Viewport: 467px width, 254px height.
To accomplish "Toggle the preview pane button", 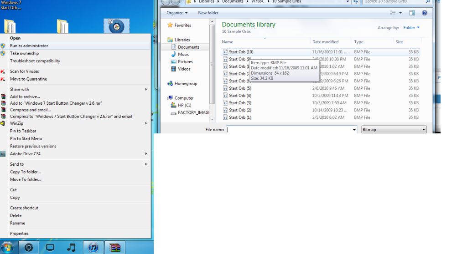I will pyautogui.click(x=412, y=13).
